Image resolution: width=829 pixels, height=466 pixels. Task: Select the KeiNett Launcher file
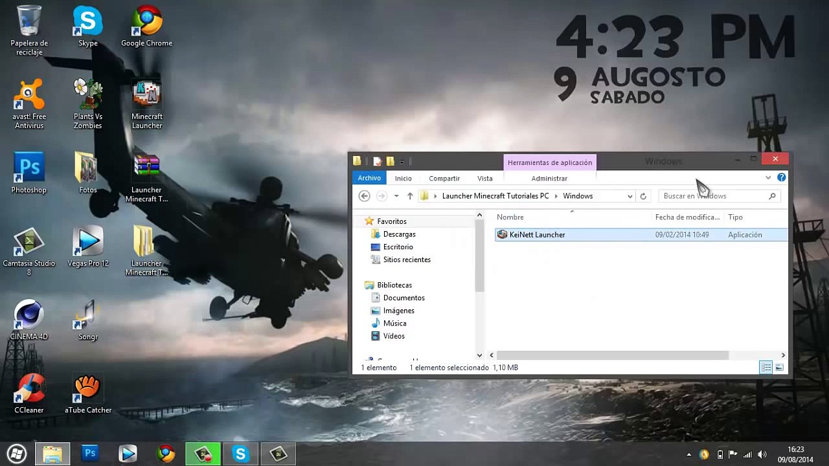(x=641, y=235)
